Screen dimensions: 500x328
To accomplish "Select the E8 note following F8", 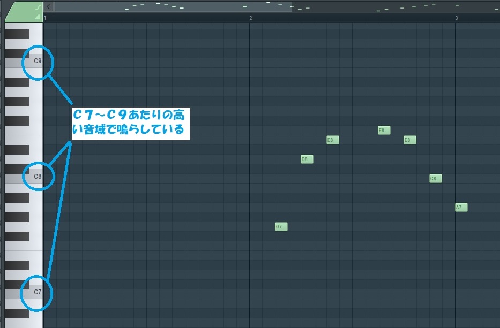I will [x=410, y=140].
